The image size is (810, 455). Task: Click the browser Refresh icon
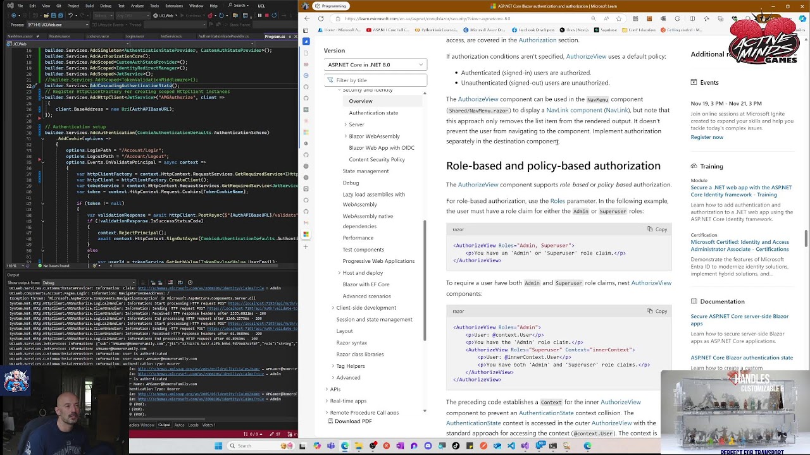(321, 18)
